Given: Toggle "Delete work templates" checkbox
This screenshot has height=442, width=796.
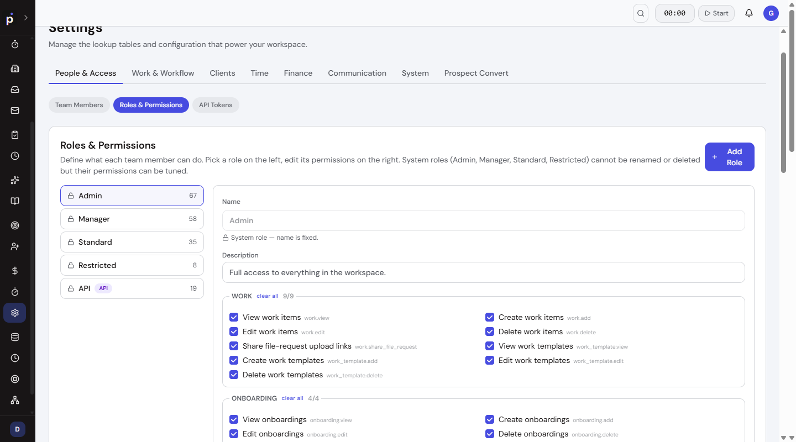Looking at the screenshot, I should pos(234,375).
